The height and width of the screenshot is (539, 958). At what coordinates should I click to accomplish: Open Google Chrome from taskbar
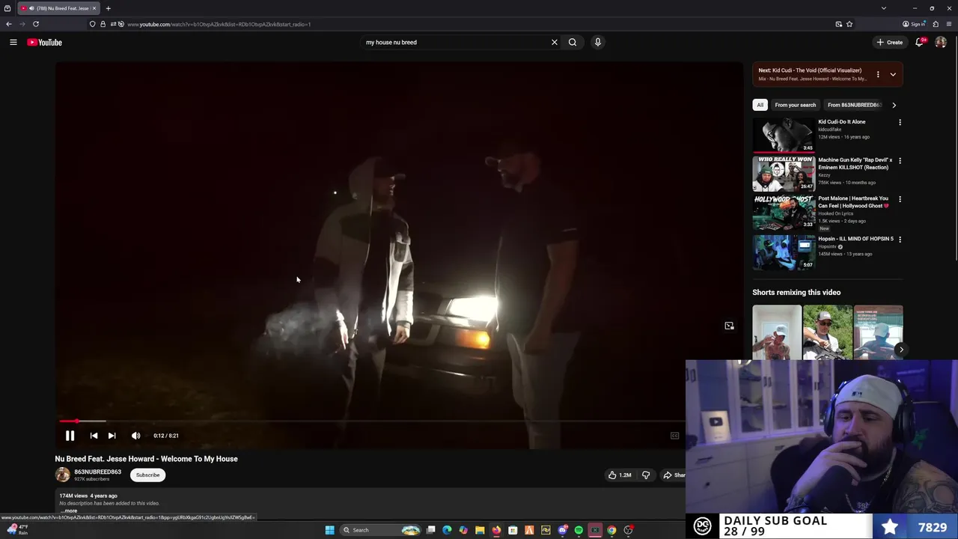[611, 530]
